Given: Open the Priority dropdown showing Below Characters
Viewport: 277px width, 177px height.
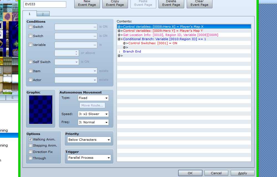Looking at the screenshot, I should pos(89,140).
